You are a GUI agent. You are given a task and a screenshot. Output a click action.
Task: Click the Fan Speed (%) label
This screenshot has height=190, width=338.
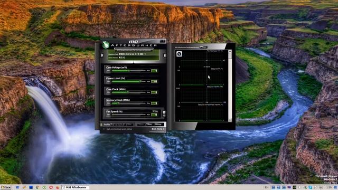pyautogui.click(x=114, y=111)
